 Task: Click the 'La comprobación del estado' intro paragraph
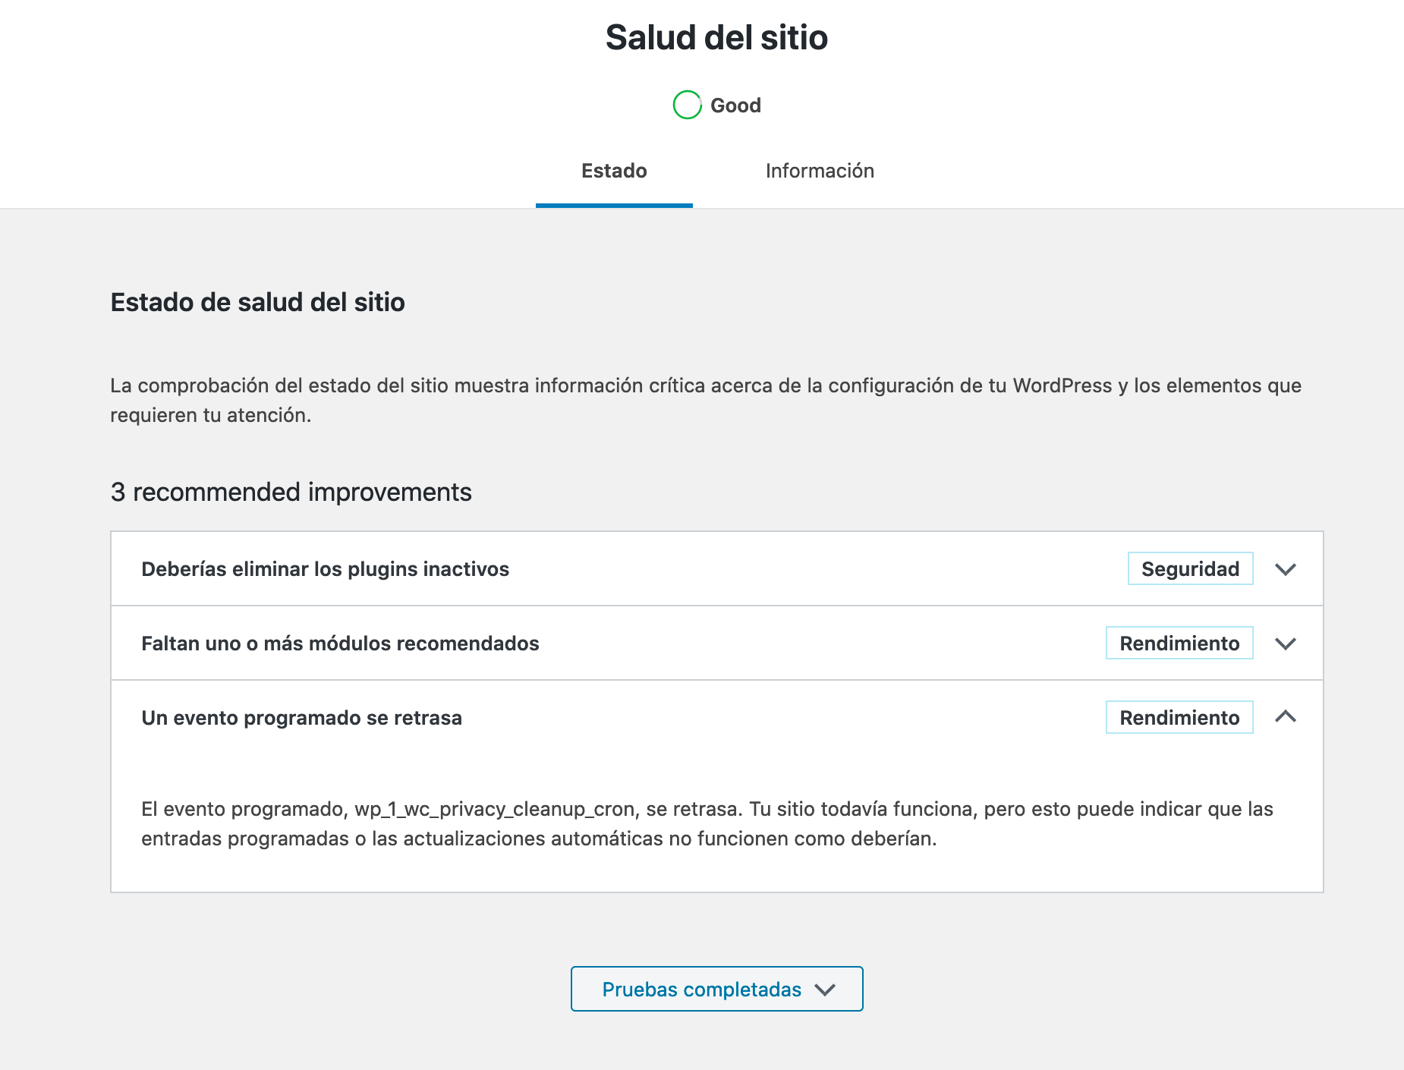pos(706,400)
